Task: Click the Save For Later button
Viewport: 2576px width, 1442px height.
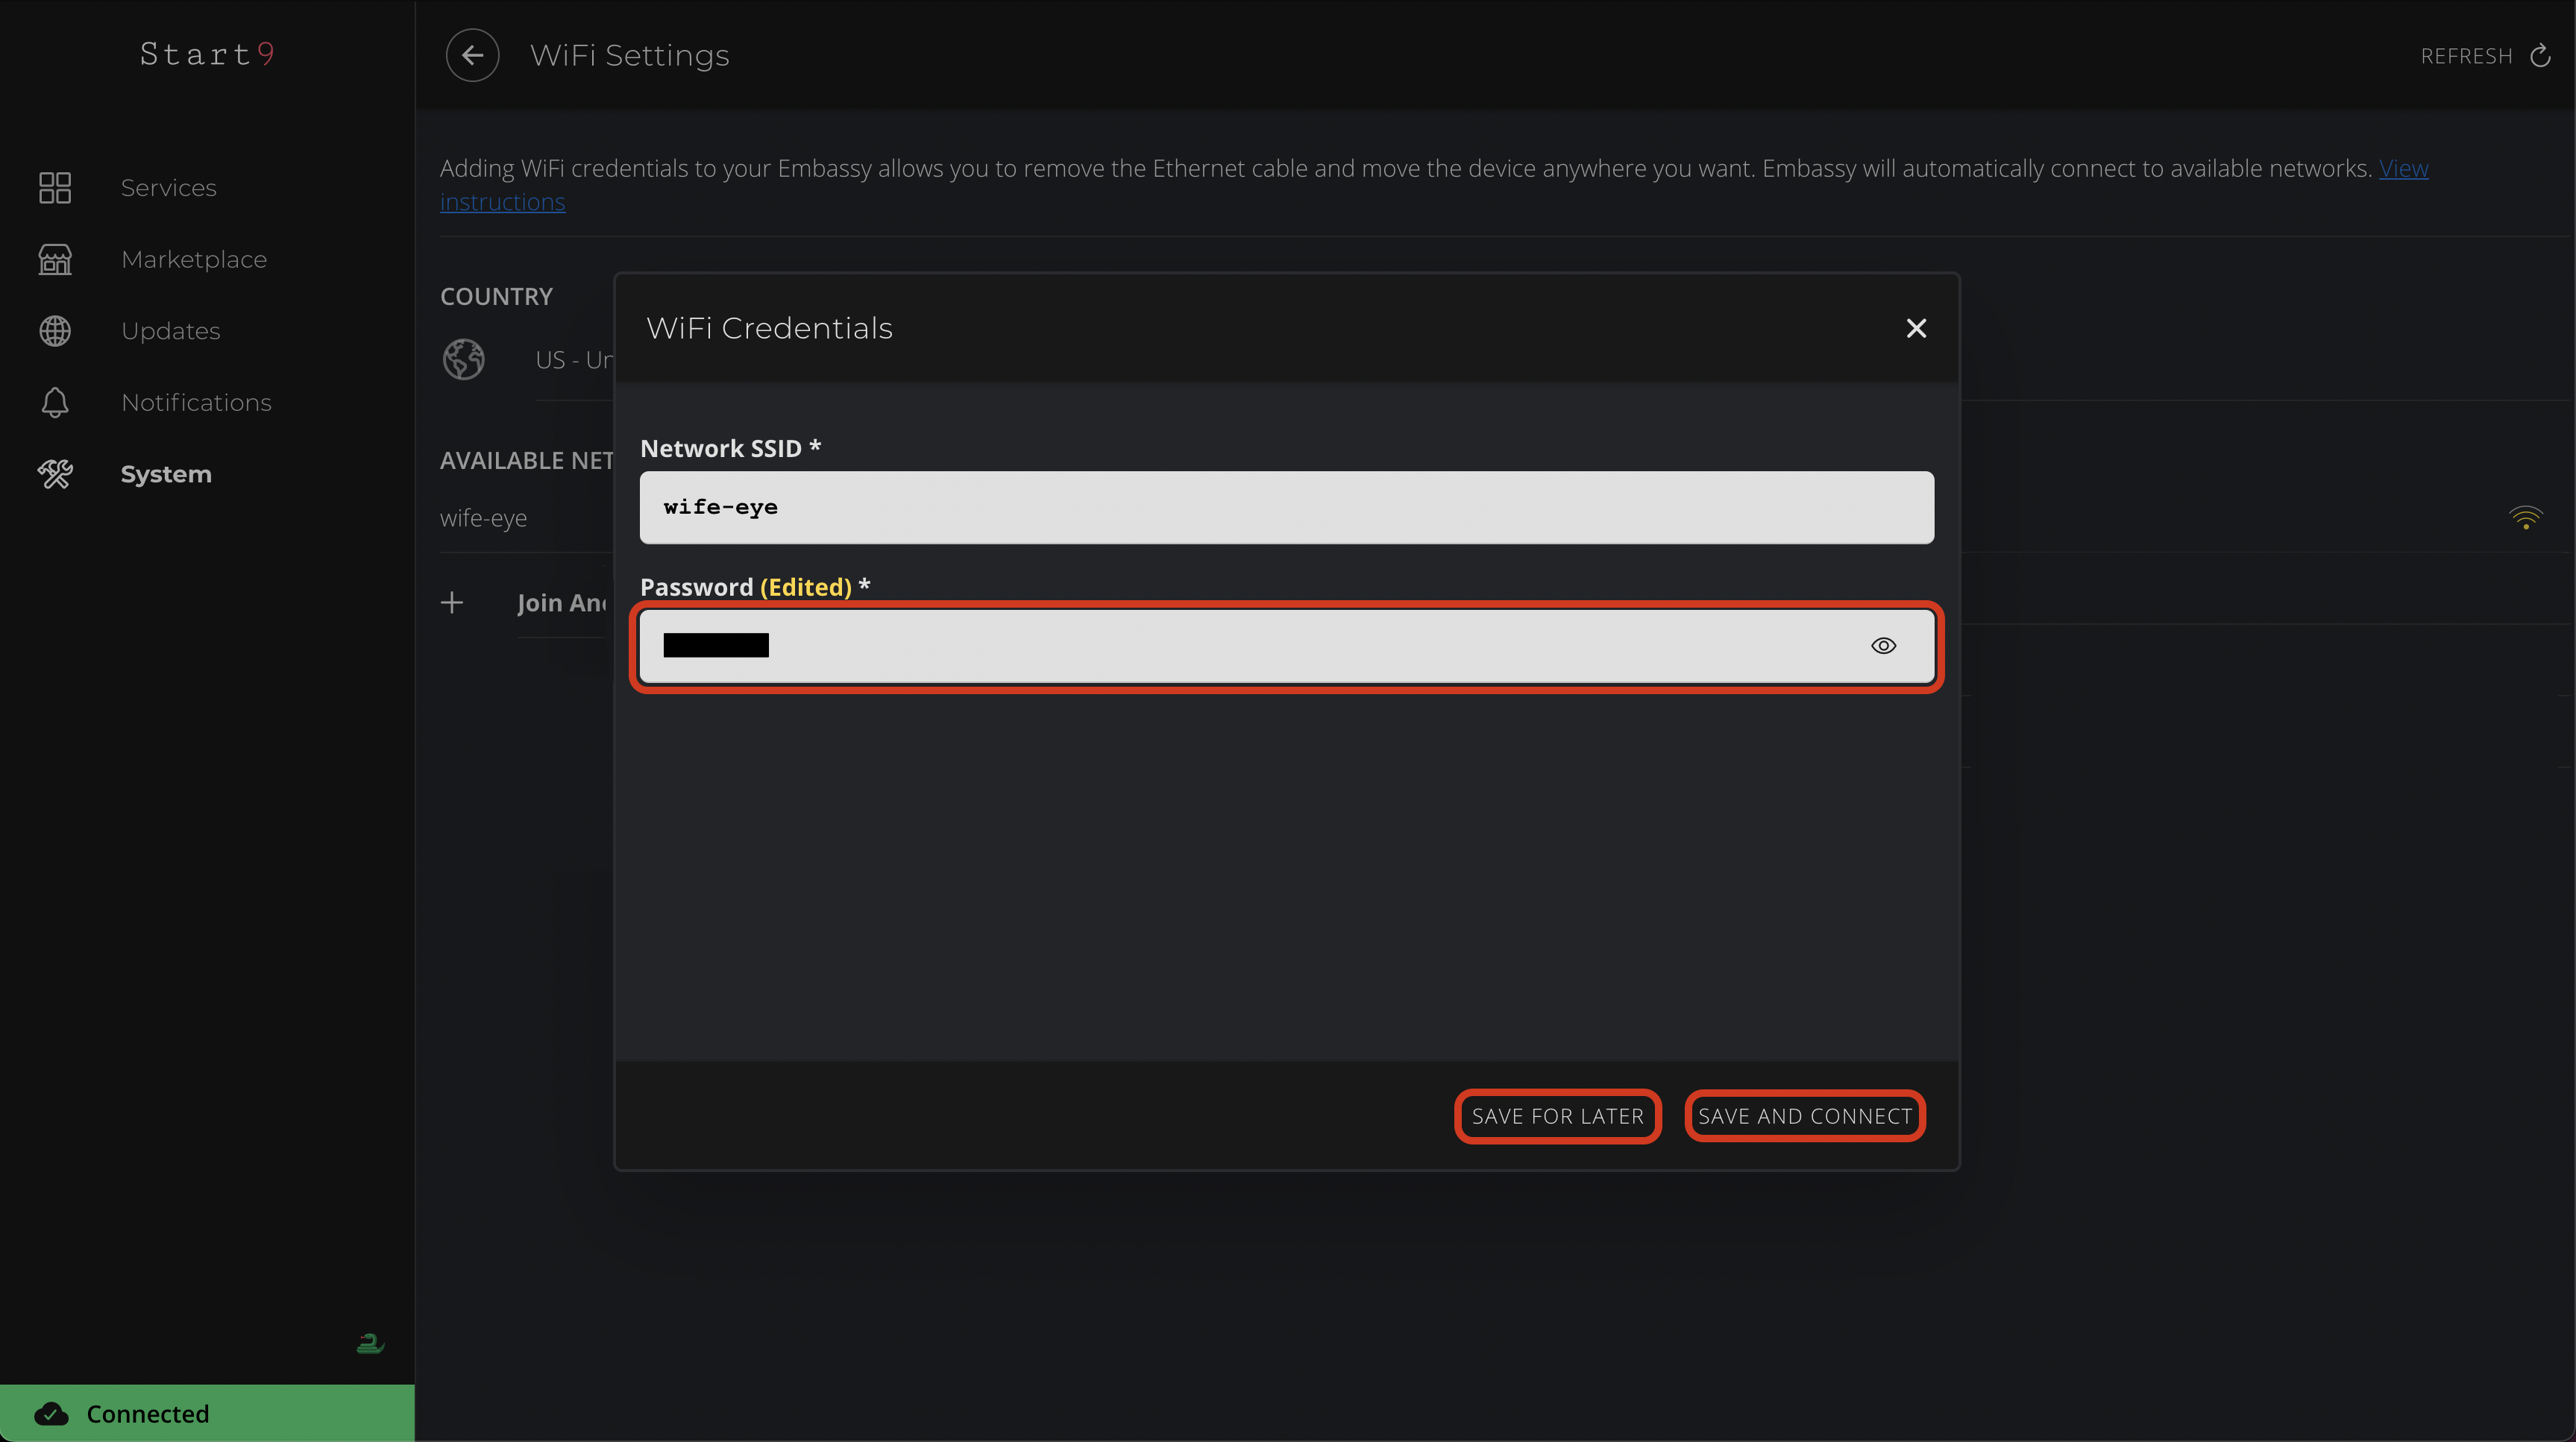Action: coord(1557,1116)
